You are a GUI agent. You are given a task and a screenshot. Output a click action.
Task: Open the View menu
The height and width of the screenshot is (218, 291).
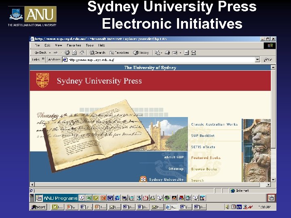click(x=59, y=45)
